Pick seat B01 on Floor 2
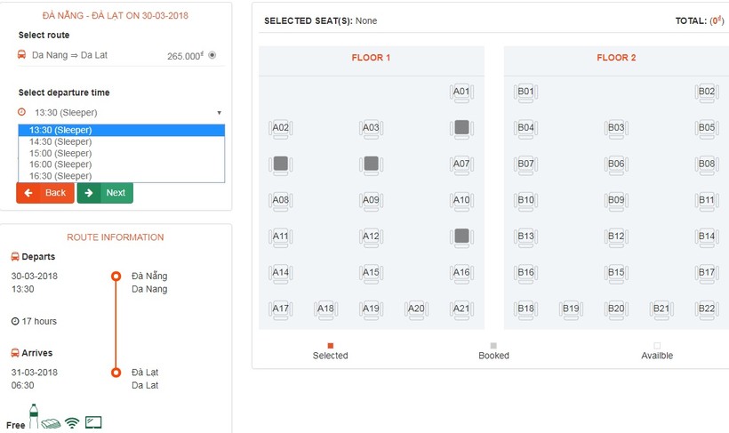The image size is (729, 433). point(525,92)
